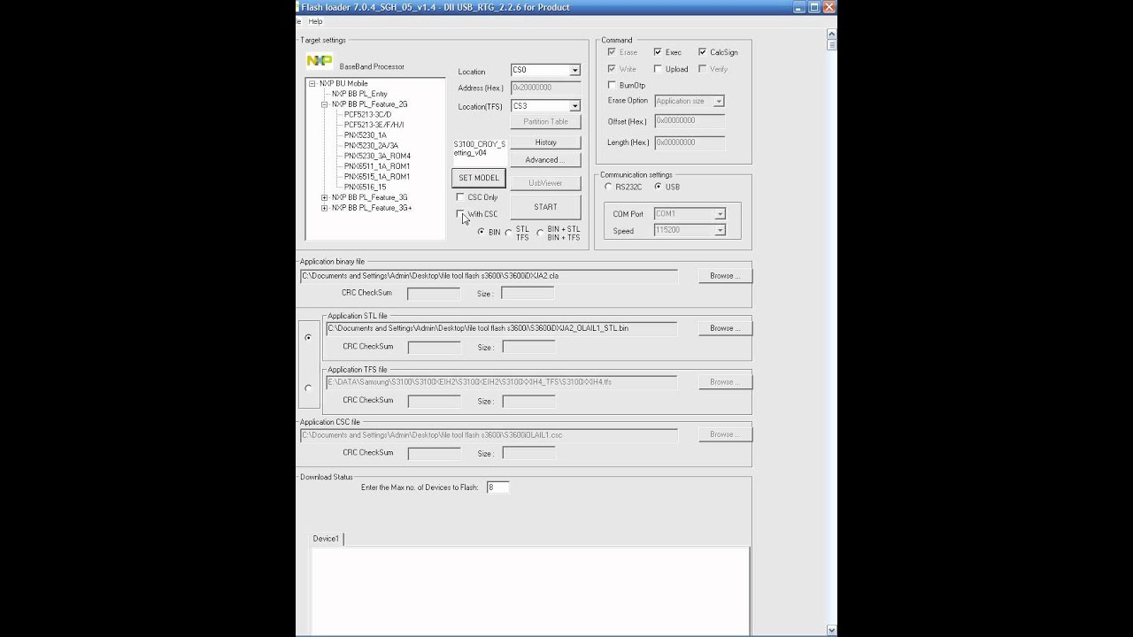Browse for the Application STL file
Screen dimensions: 1133x637
(x=725, y=328)
